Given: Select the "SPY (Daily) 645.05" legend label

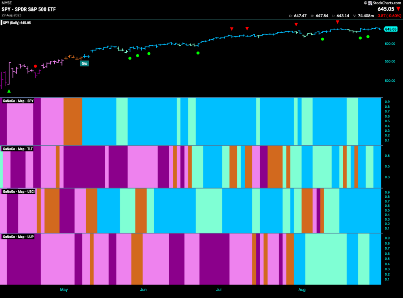Looking at the screenshot, I should (17, 22).
